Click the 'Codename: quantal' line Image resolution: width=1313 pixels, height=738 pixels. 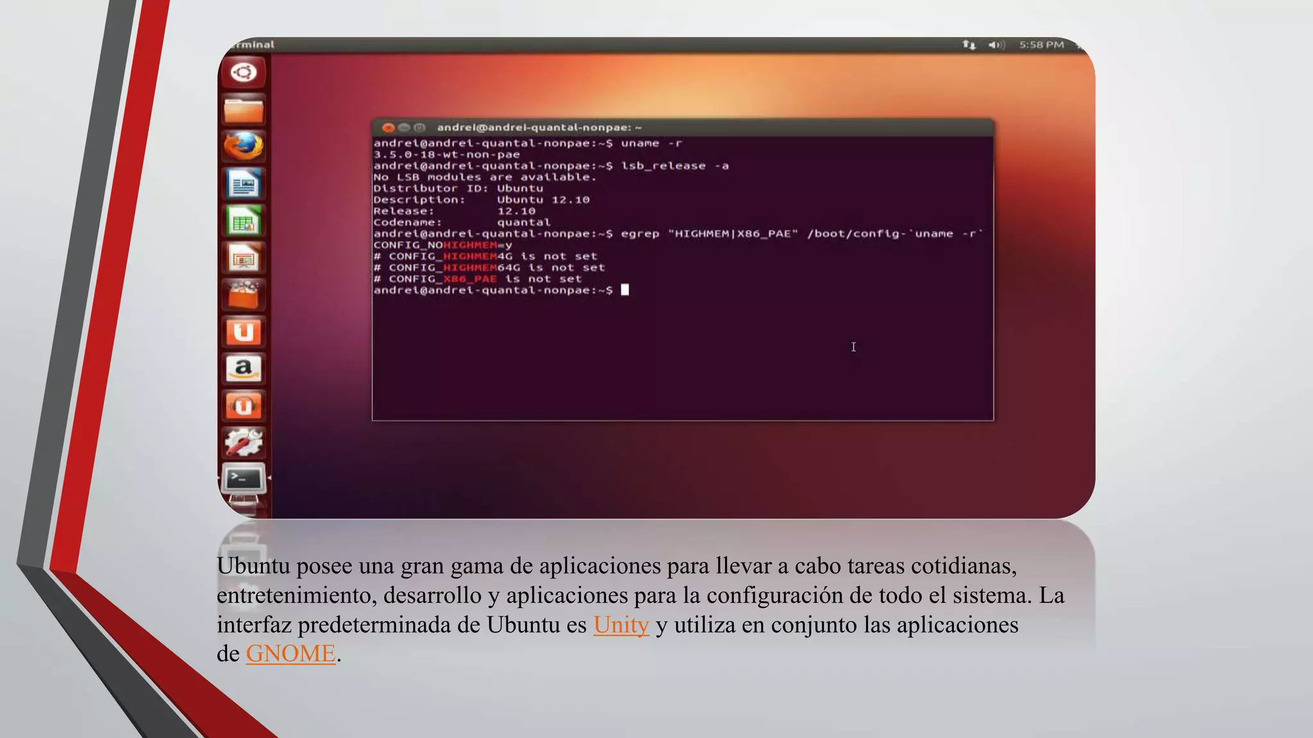(x=462, y=222)
